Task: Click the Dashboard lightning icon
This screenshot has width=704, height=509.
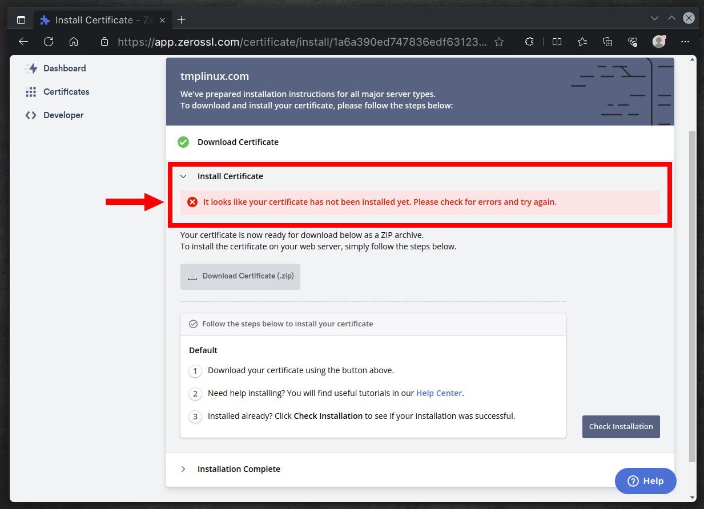Action: click(x=31, y=68)
